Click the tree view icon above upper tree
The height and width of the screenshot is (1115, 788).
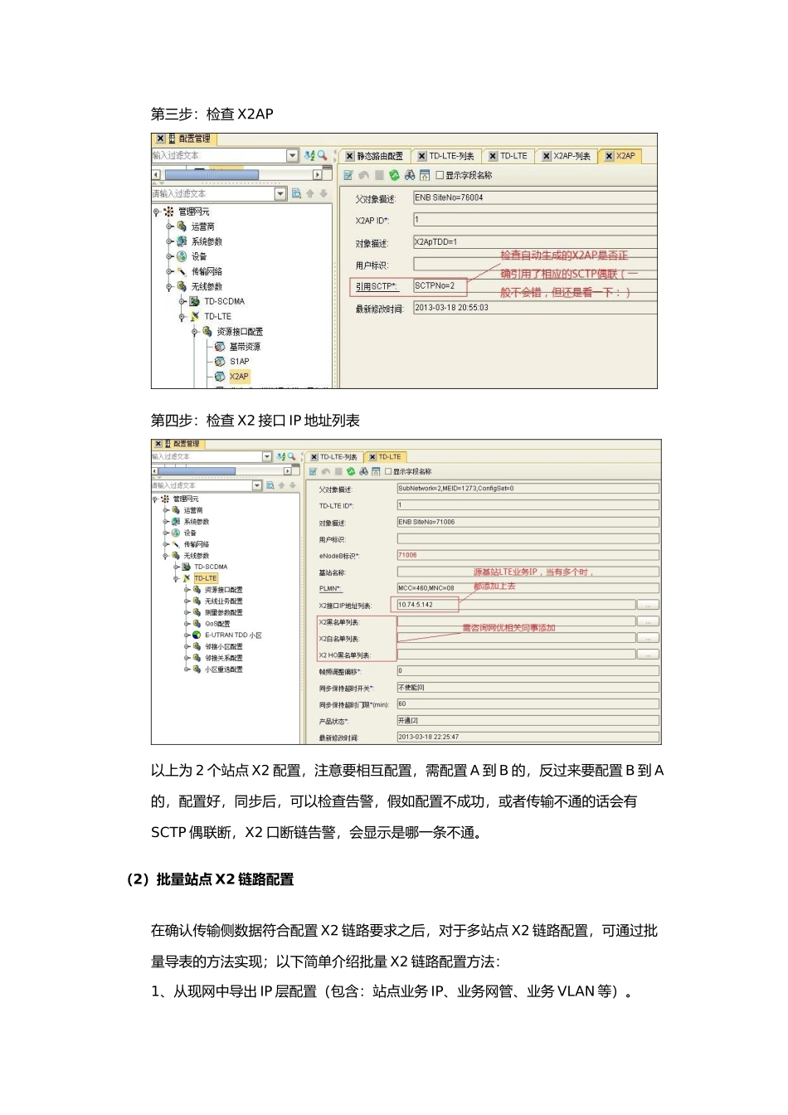pyautogui.click(x=296, y=194)
